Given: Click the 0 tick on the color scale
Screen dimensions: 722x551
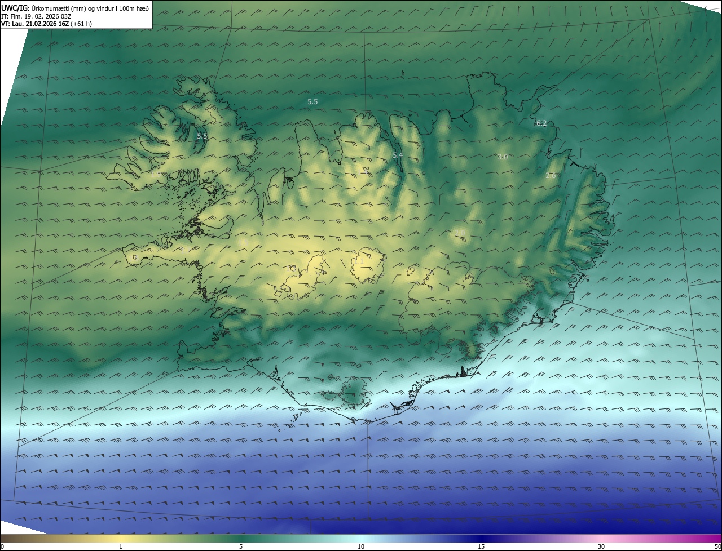Looking at the screenshot, I should [x=2, y=546].
